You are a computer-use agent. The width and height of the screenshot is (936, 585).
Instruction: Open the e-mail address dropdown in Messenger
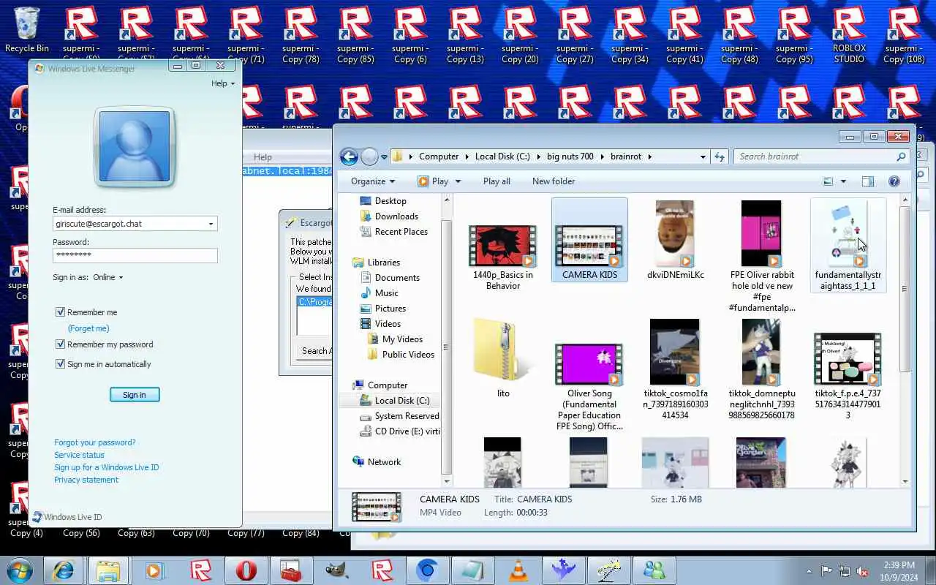tap(211, 224)
